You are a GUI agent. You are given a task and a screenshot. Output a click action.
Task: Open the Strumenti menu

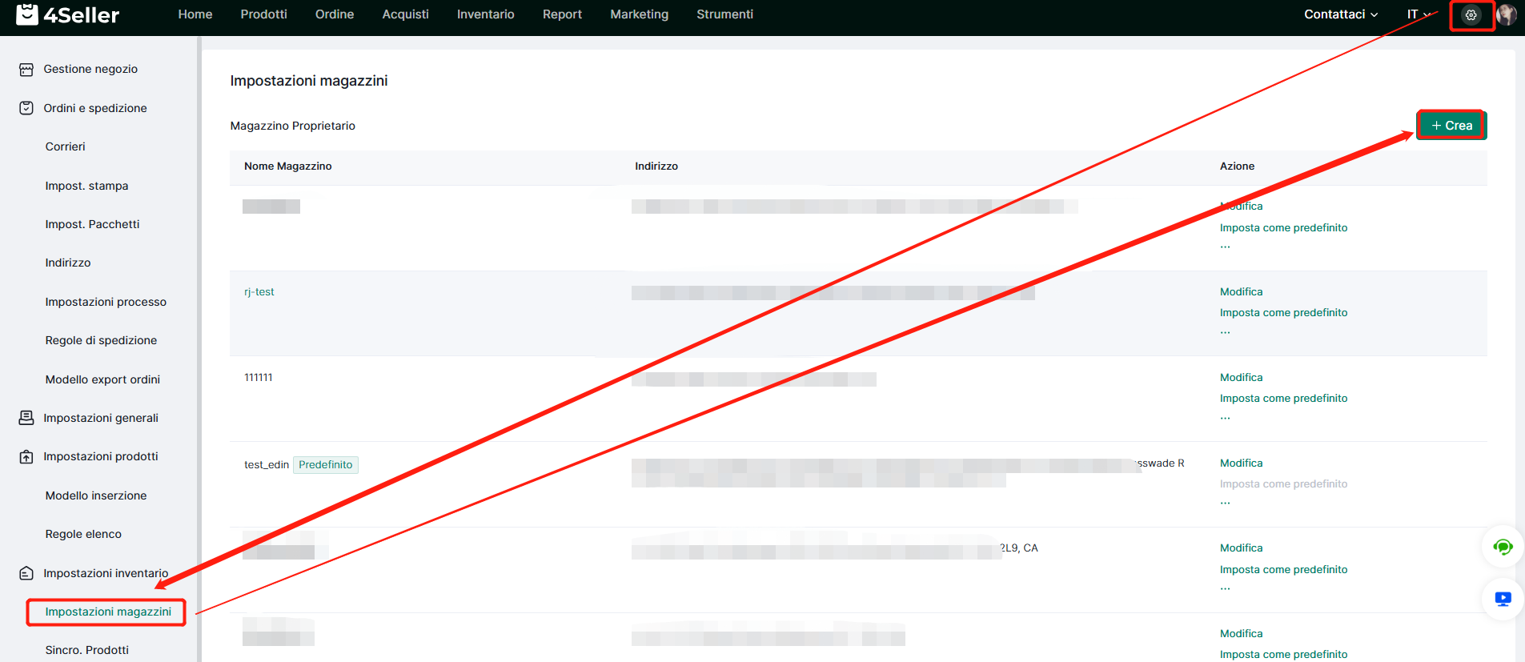click(724, 14)
